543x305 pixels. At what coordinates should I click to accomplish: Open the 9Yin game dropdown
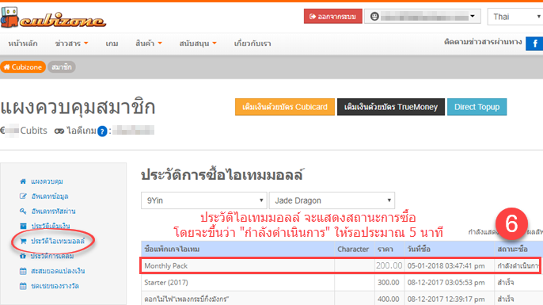point(204,200)
